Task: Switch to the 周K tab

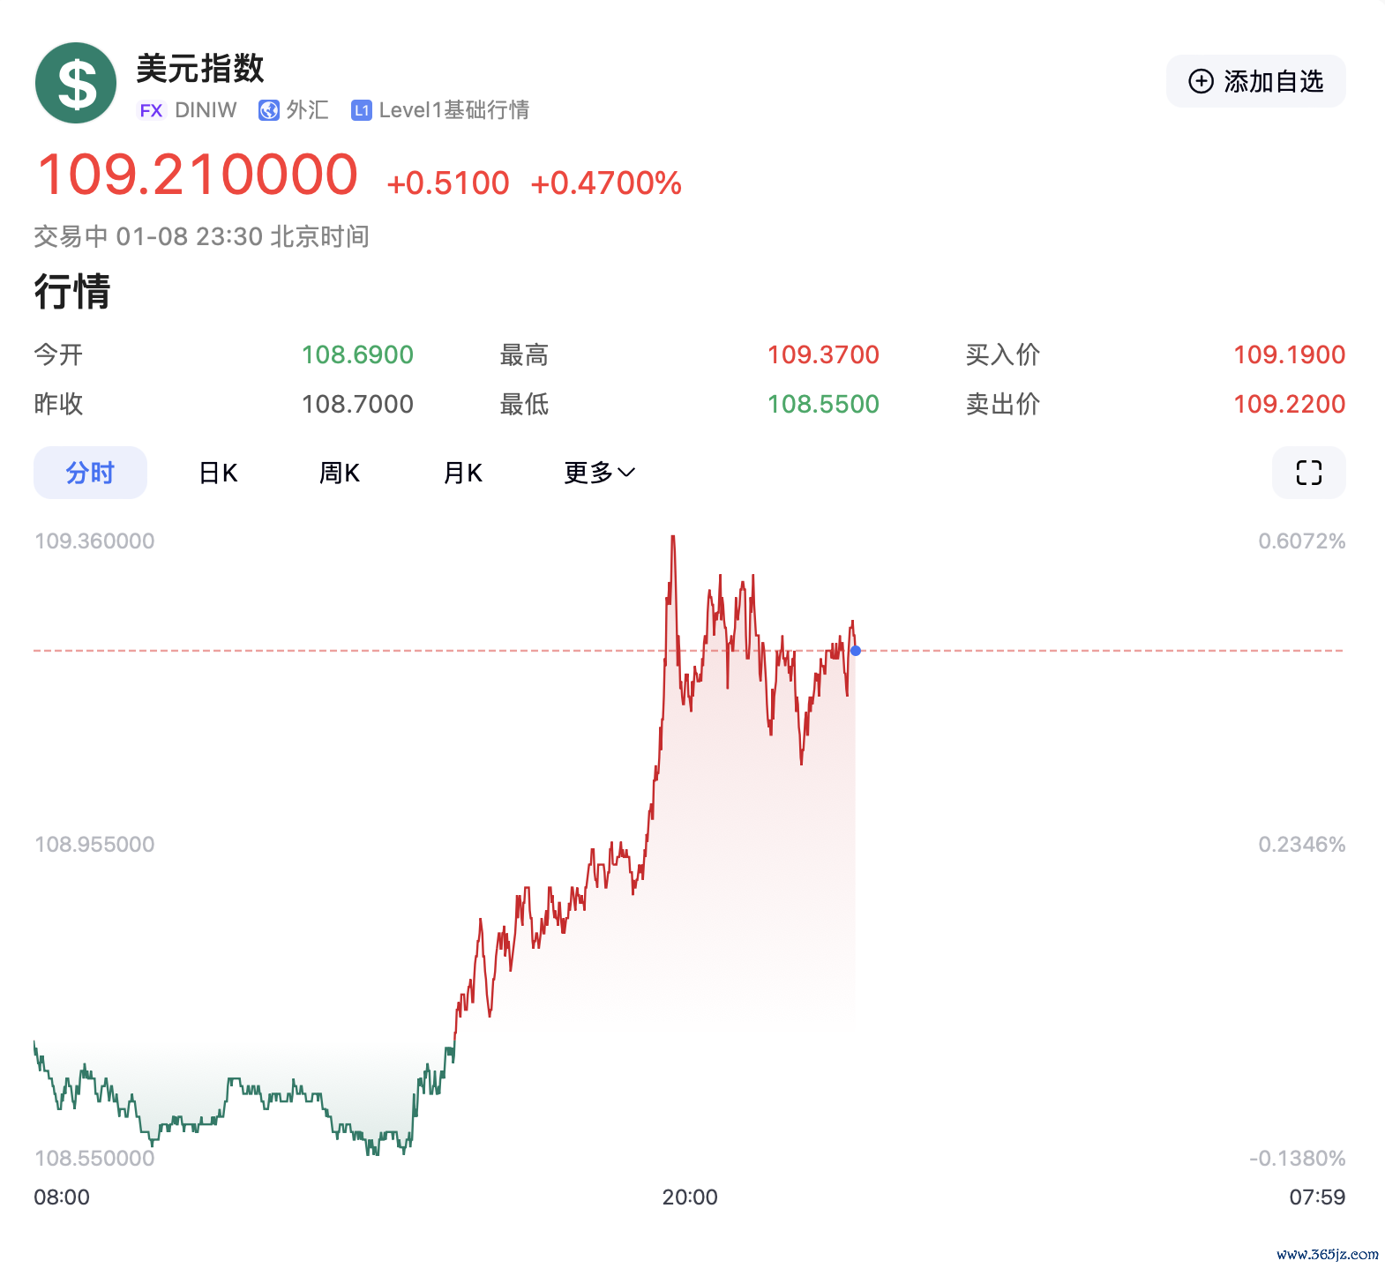Action: point(340,473)
